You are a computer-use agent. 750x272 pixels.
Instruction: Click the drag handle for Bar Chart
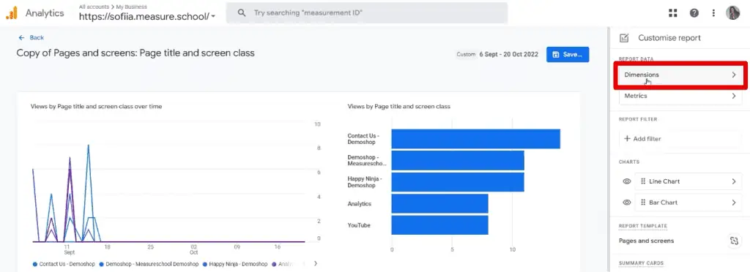[x=643, y=203]
